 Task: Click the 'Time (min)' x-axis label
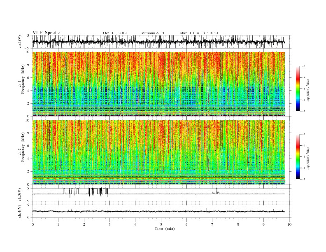[165, 229]
